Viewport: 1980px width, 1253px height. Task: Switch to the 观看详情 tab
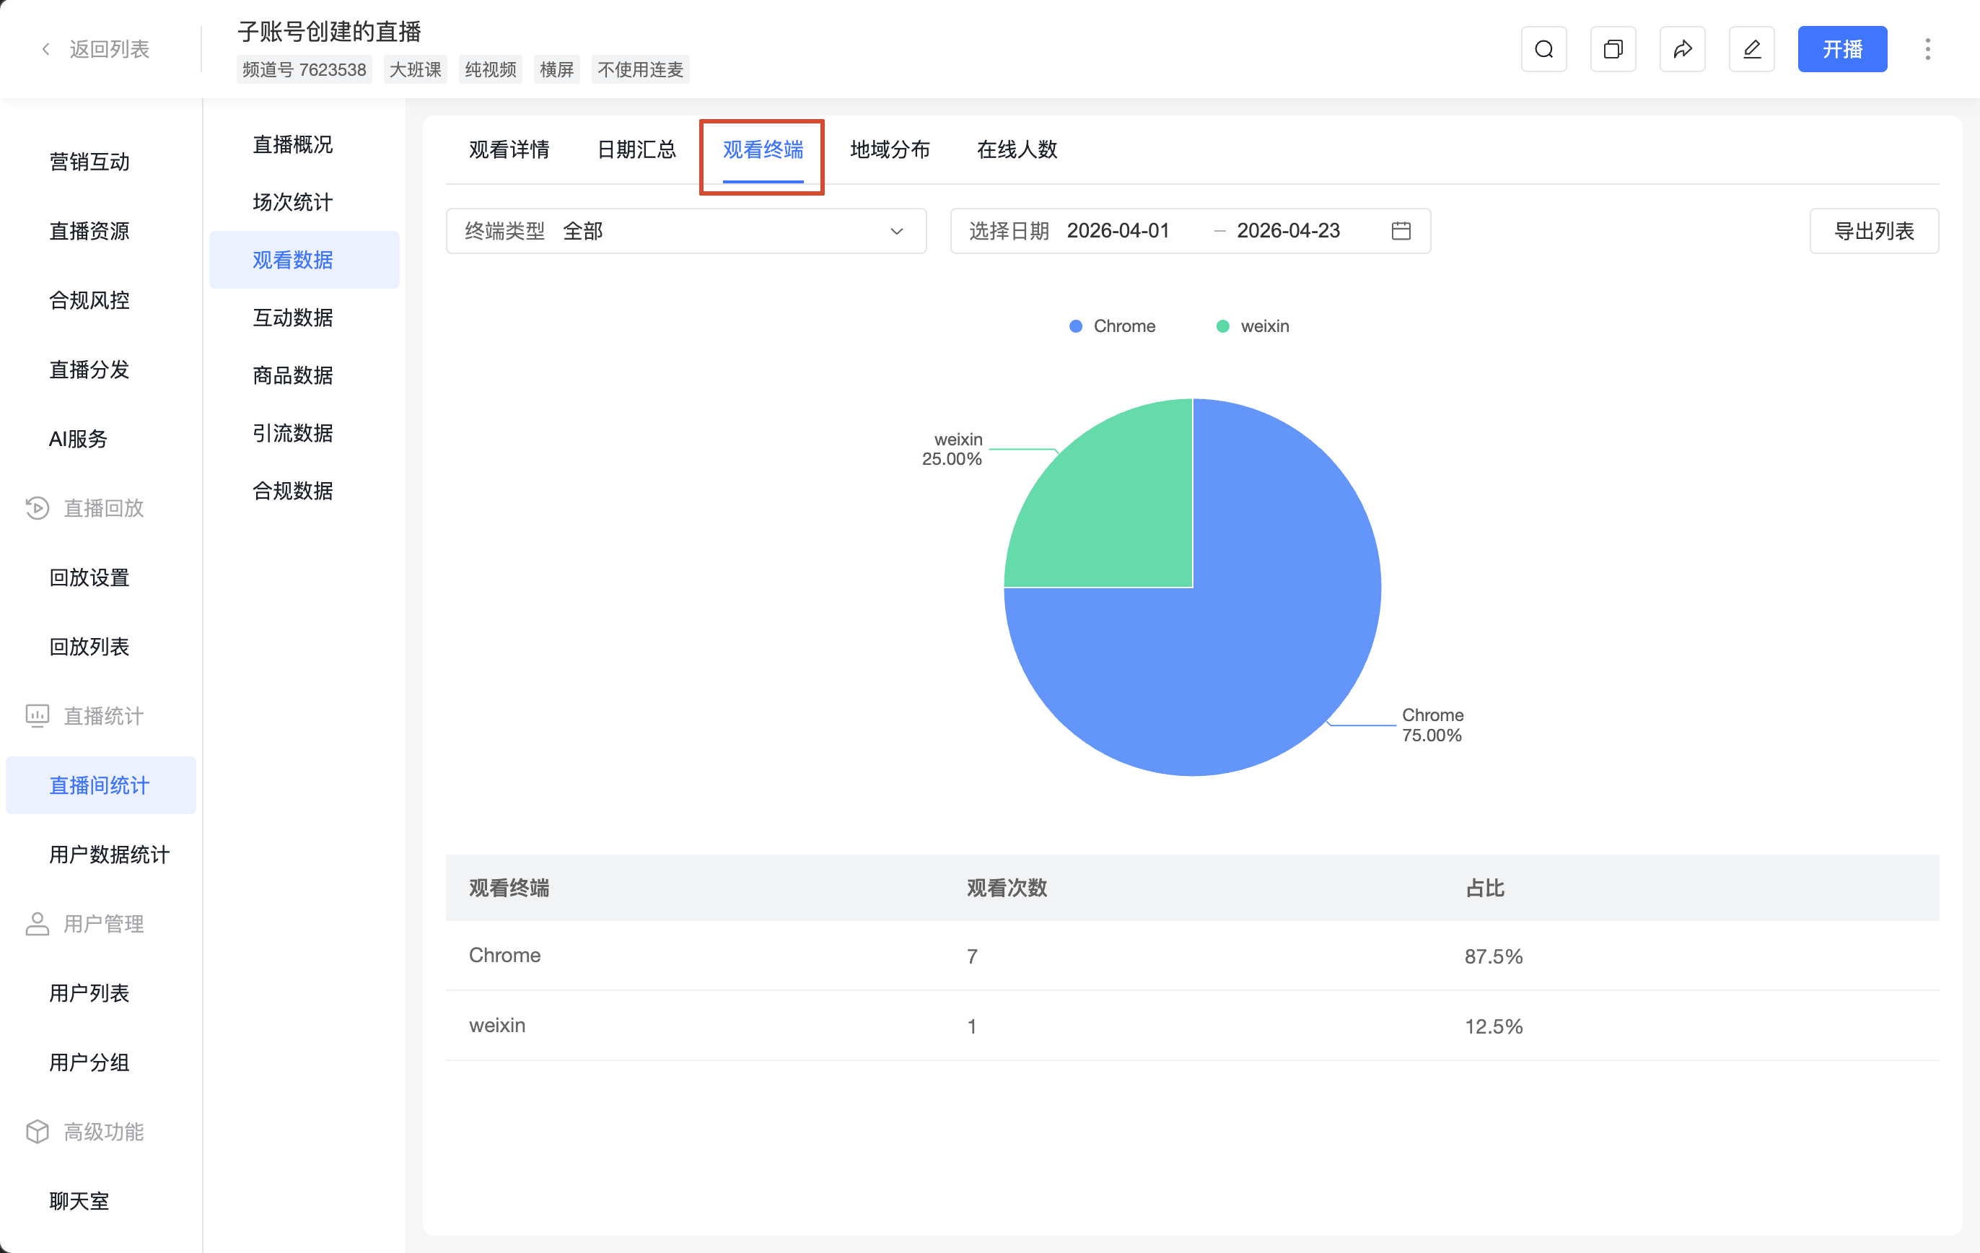(509, 149)
